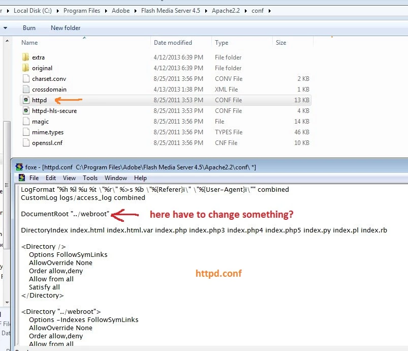Open the extra folder icon
Image resolution: width=408 pixels, height=351 pixels.
(x=25, y=57)
